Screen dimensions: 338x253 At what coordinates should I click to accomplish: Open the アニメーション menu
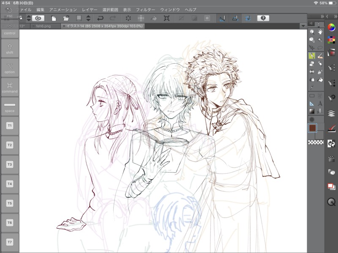[63, 10]
